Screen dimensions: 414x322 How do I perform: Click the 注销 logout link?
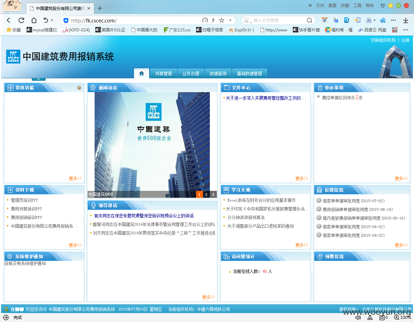pos(405,40)
